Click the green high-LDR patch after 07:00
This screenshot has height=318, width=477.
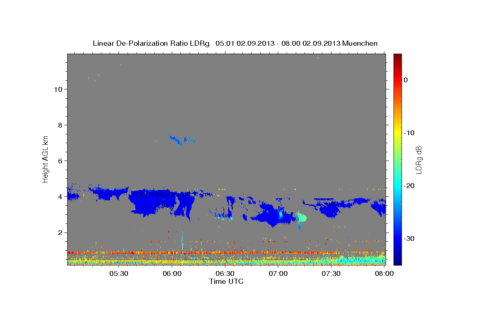(x=302, y=217)
